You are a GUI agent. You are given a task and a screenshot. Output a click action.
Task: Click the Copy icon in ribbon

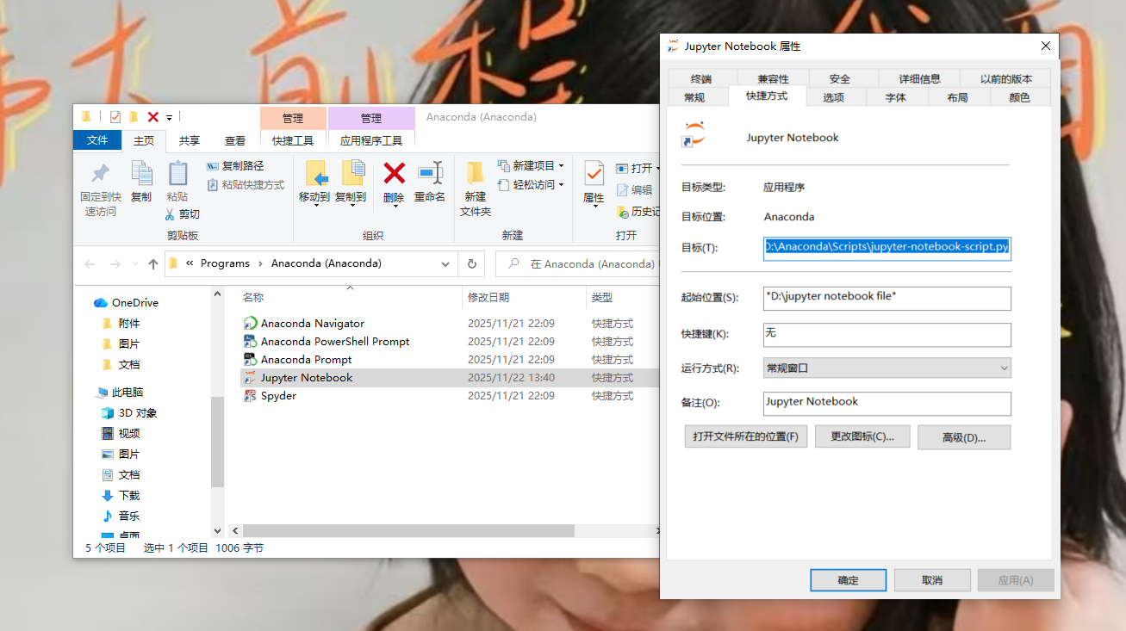tap(141, 173)
